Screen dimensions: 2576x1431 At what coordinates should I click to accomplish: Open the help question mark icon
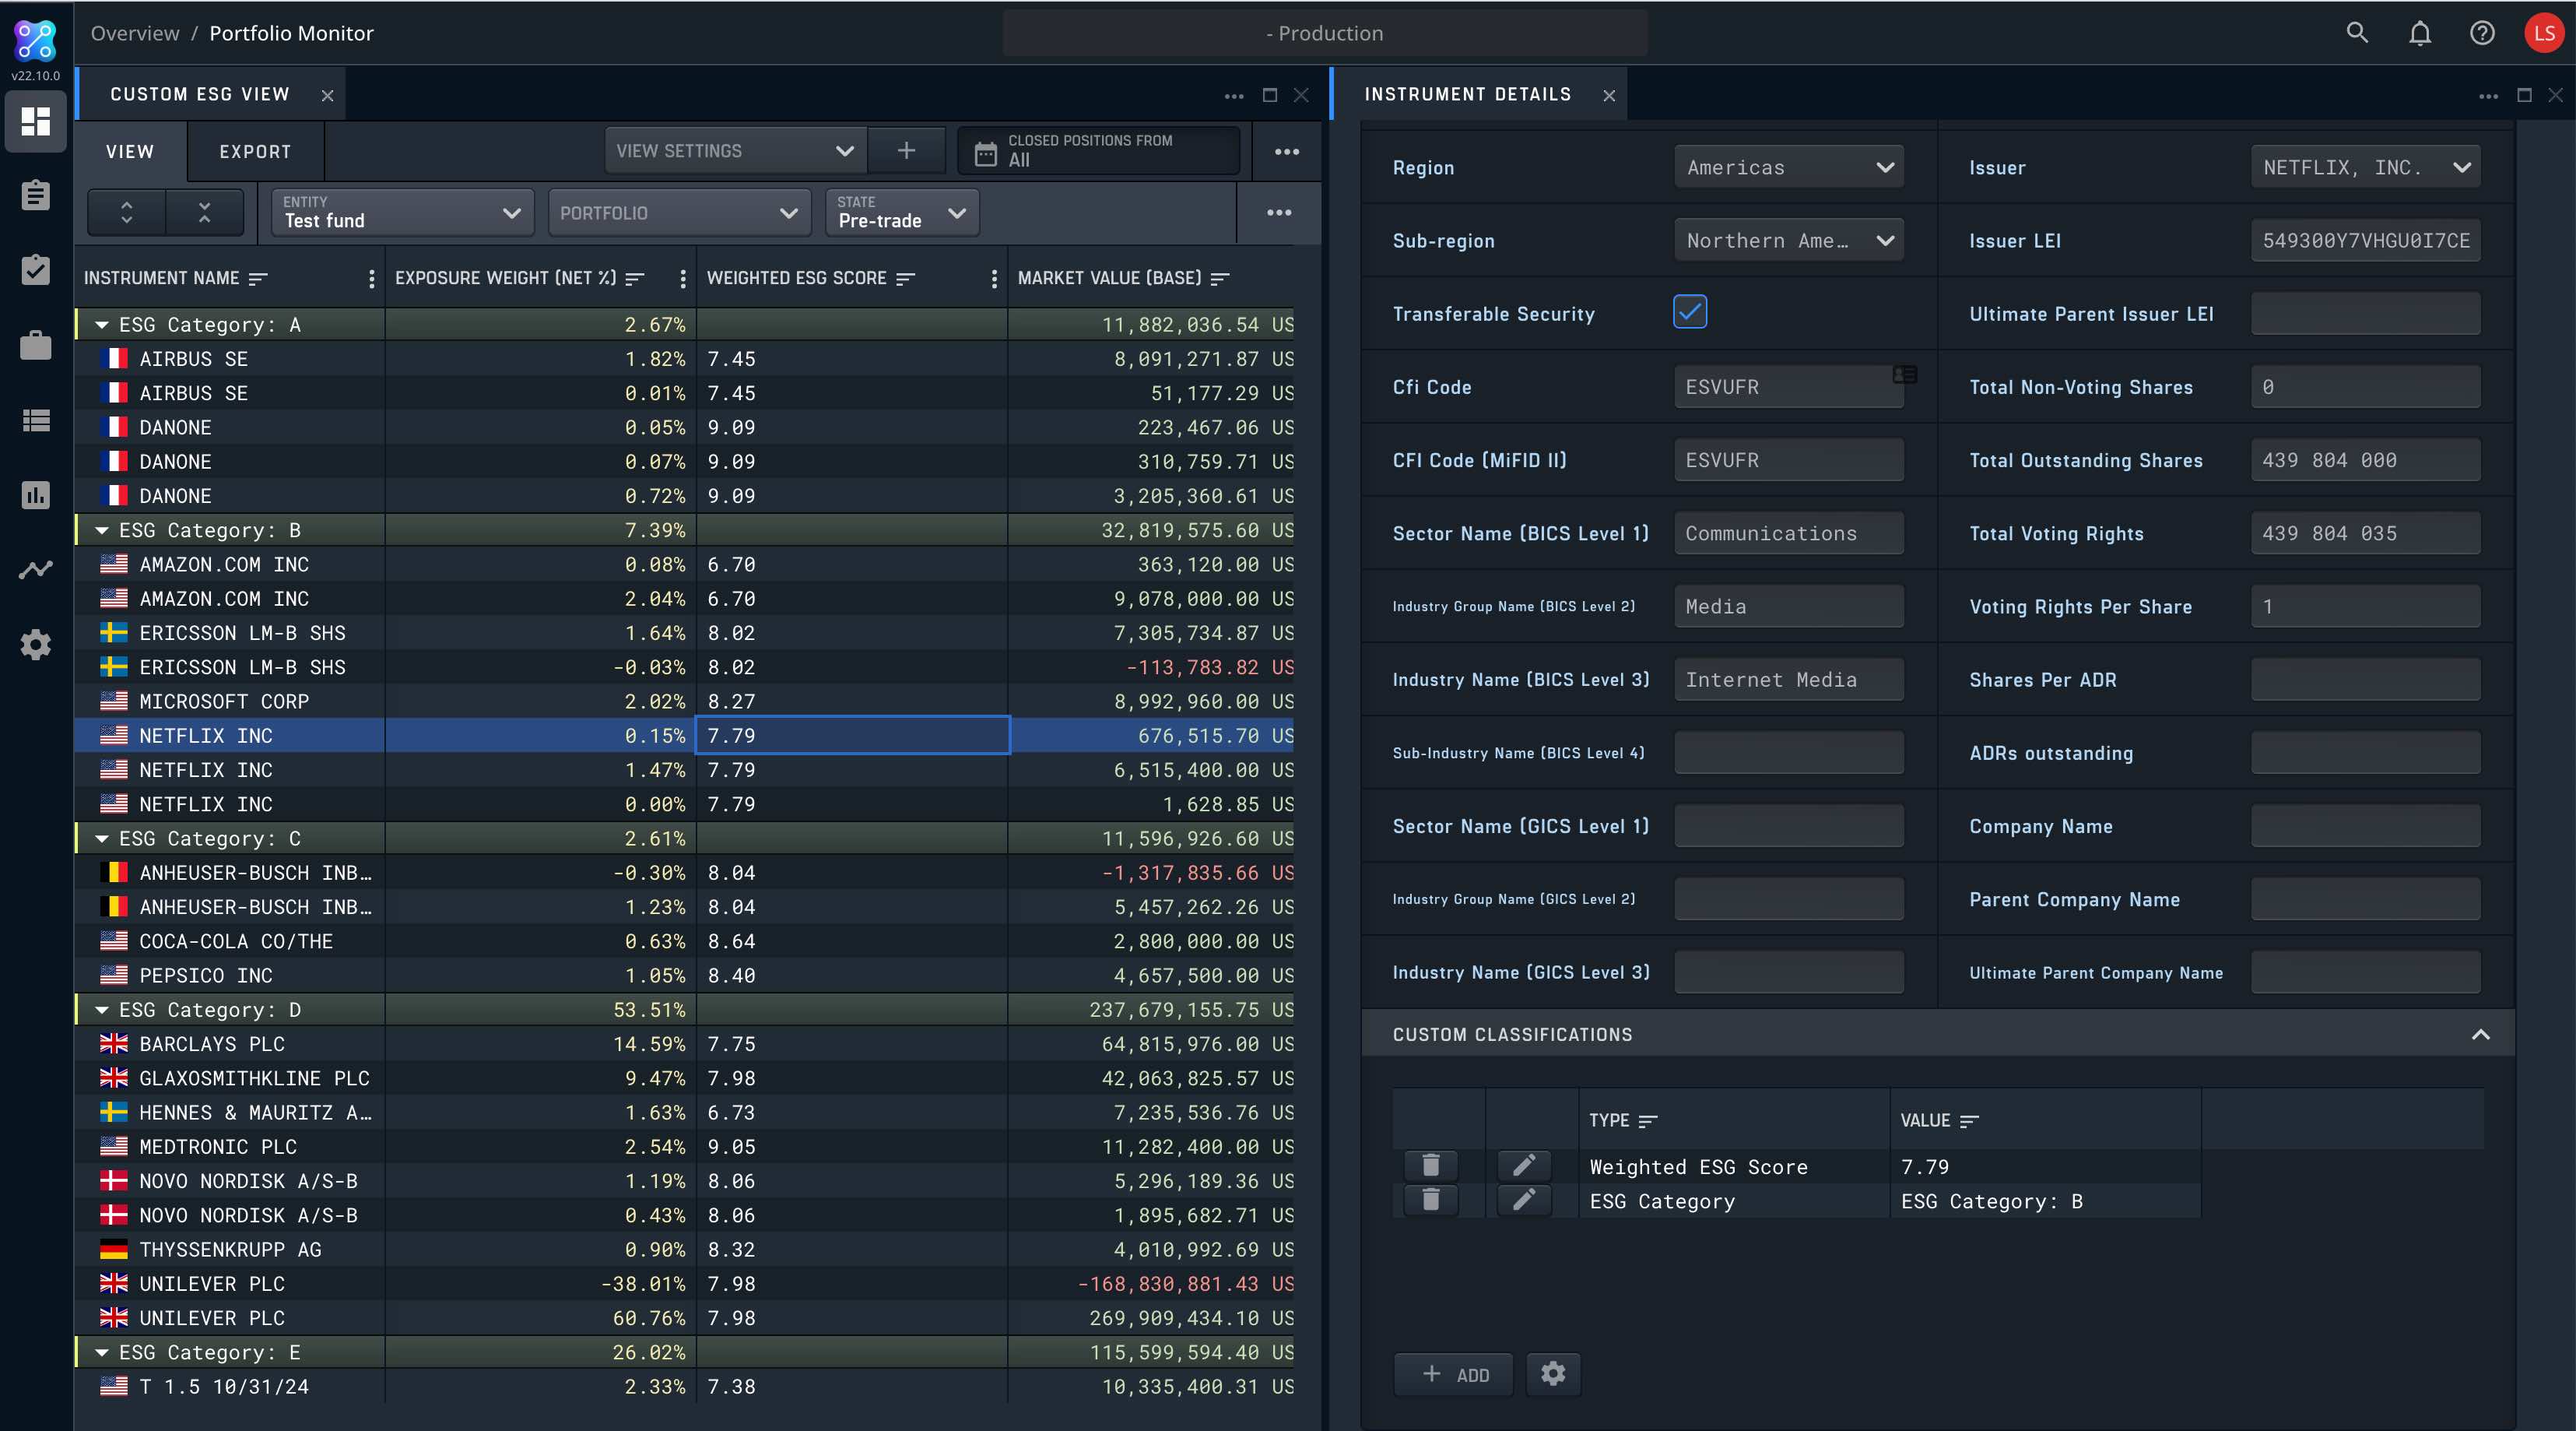2482,33
